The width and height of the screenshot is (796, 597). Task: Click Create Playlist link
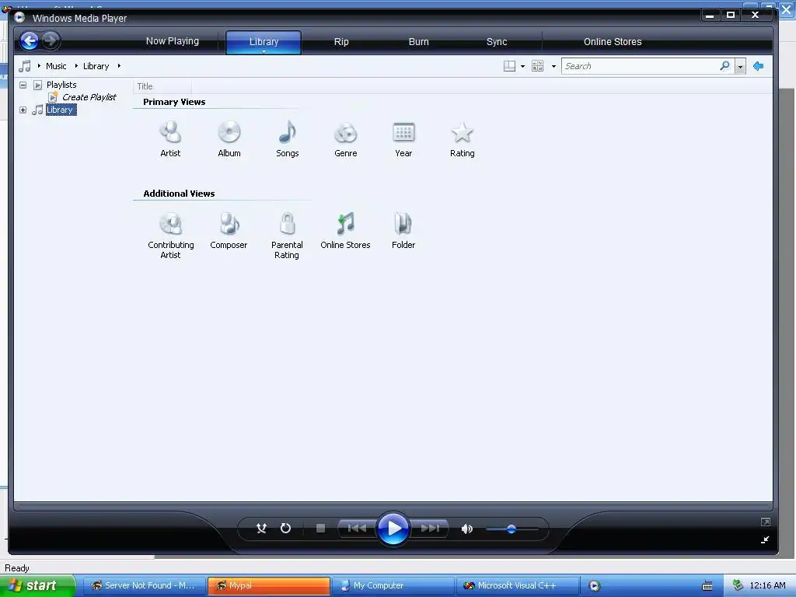[89, 97]
